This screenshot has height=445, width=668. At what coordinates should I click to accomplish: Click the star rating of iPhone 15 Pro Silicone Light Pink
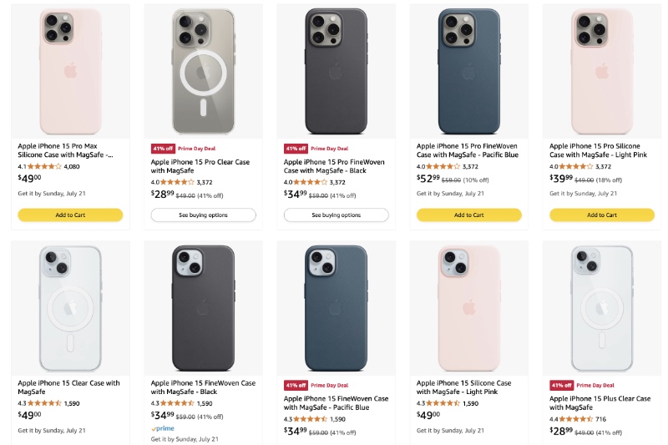[x=577, y=167]
